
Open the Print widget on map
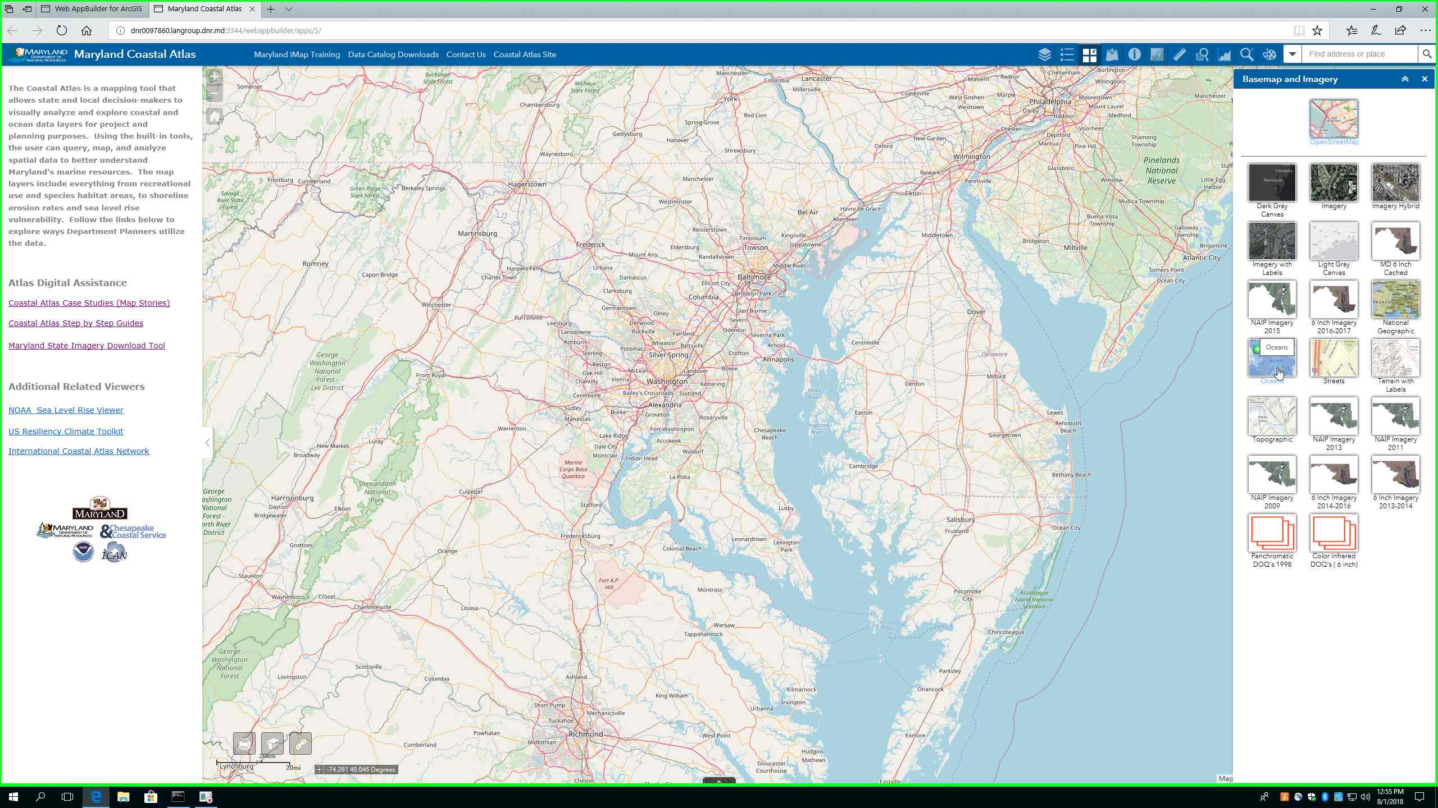pyautogui.click(x=244, y=743)
